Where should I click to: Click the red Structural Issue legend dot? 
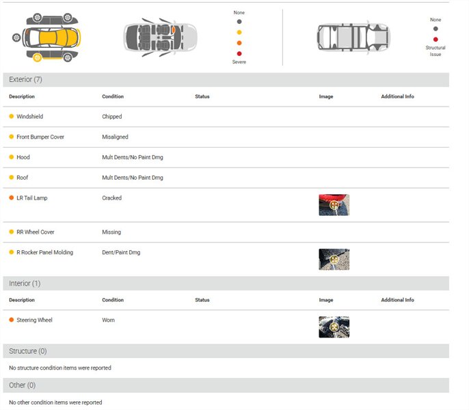pyautogui.click(x=435, y=40)
